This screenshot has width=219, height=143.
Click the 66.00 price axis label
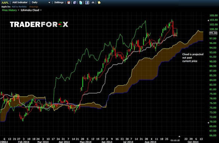pyautogui.click(x=213, y=135)
